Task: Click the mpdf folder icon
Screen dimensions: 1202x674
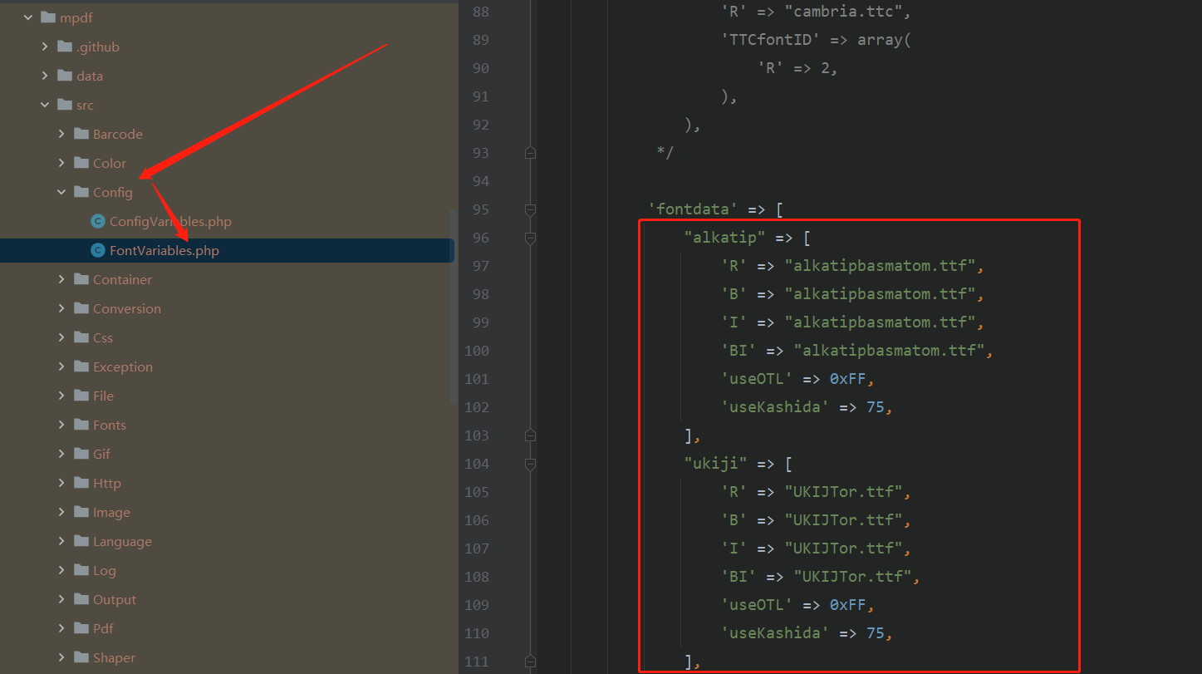Action: [47, 17]
